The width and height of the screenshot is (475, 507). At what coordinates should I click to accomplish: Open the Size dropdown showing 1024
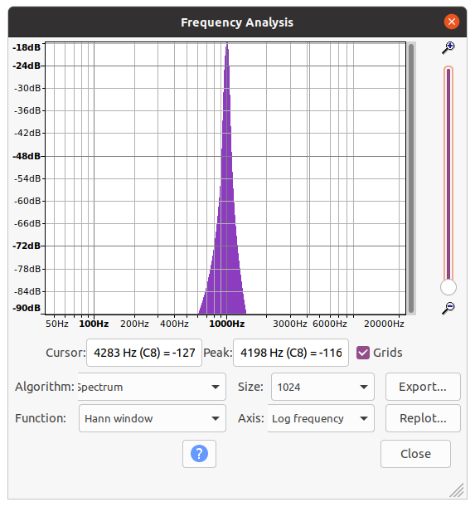tap(322, 387)
